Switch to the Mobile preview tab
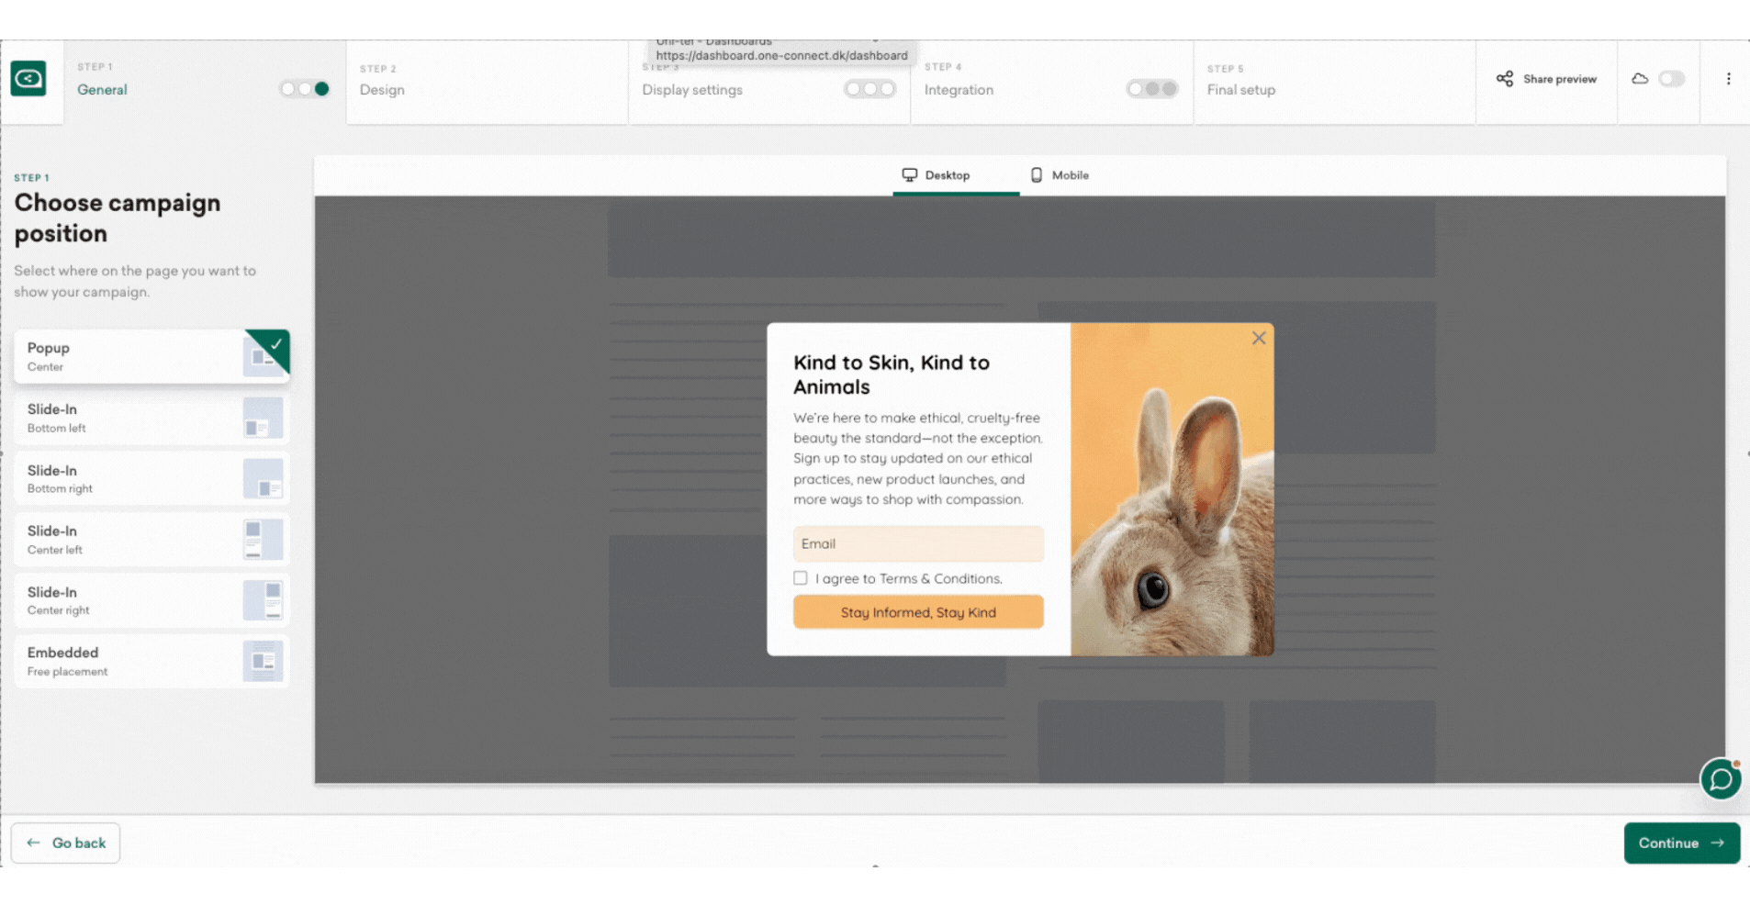Image resolution: width=1750 pixels, height=905 pixels. (x=1059, y=175)
